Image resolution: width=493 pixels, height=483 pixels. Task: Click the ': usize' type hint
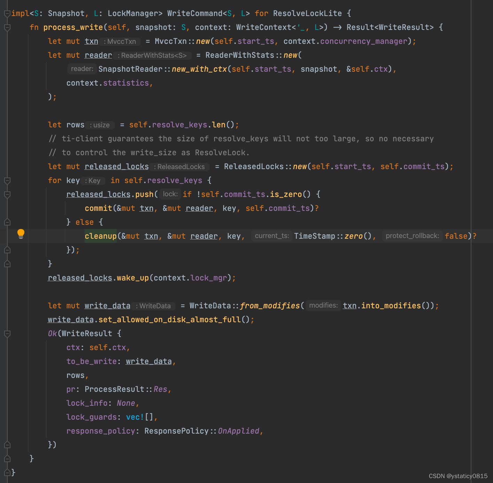point(100,125)
